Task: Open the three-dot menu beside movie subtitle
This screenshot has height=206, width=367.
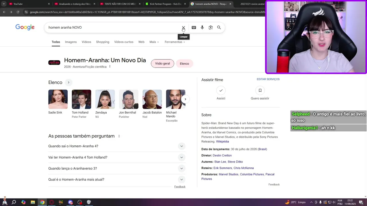Action: click(110, 67)
